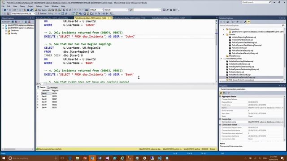Click the Properties wrench in Solution Explorer toolbar

click(245, 22)
